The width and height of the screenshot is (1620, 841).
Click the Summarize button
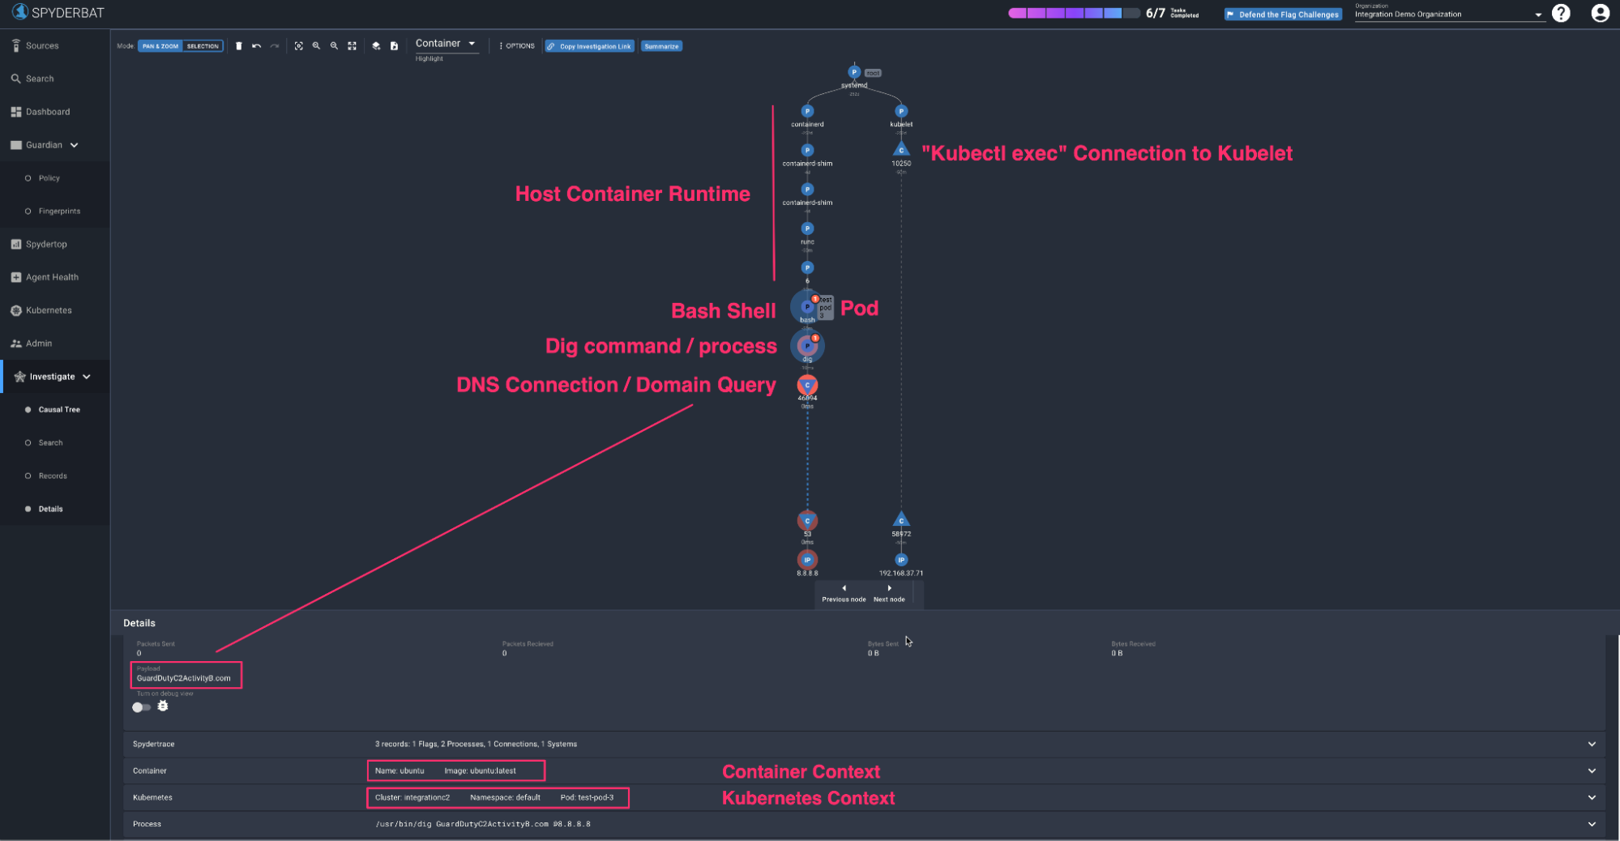pos(661,46)
